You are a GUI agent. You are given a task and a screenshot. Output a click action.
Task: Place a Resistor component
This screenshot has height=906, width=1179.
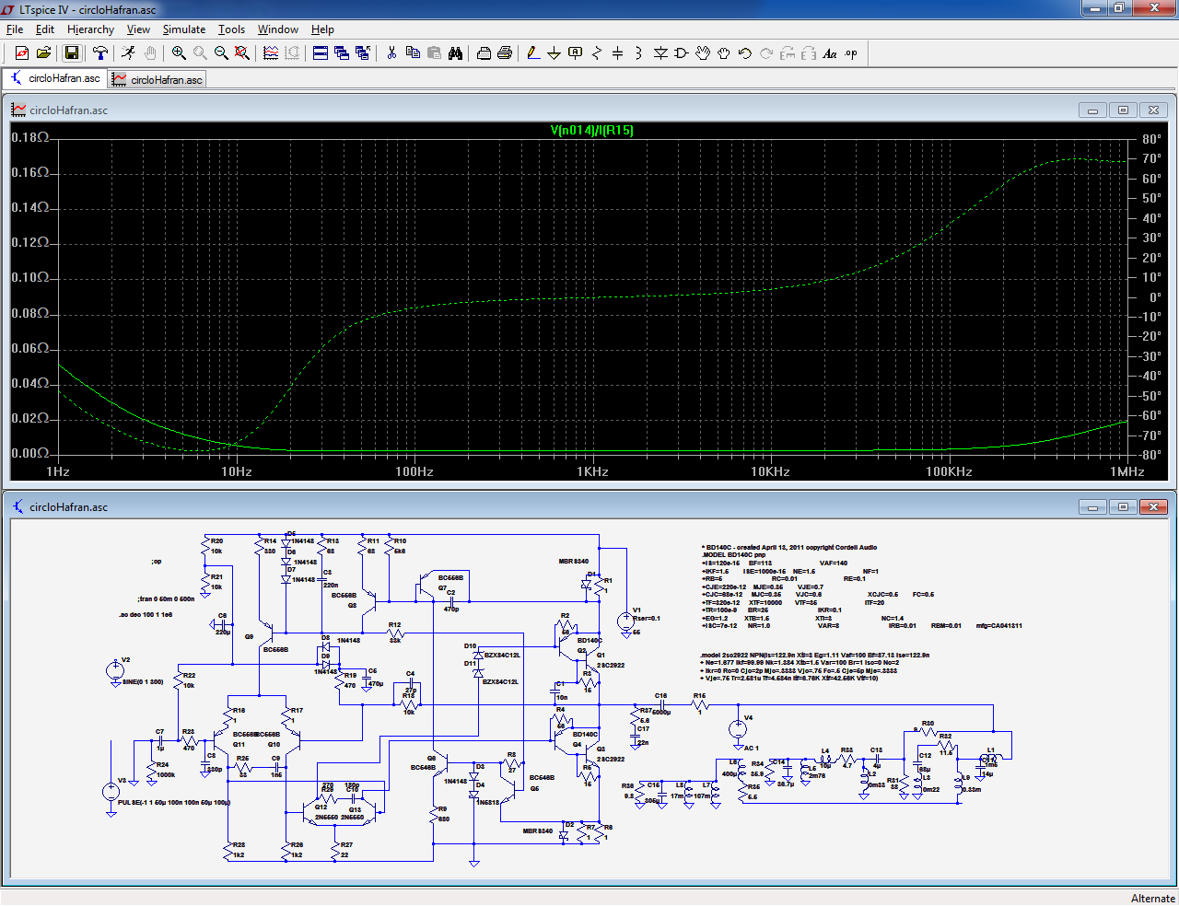coord(597,53)
